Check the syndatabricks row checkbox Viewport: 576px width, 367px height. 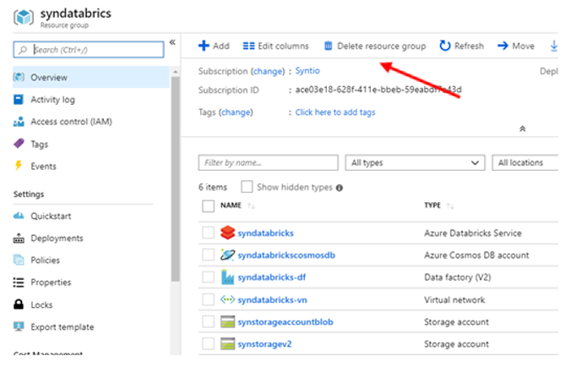[209, 233]
